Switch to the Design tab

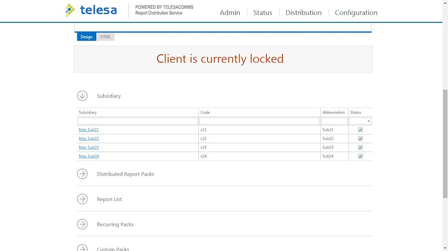coord(87,37)
